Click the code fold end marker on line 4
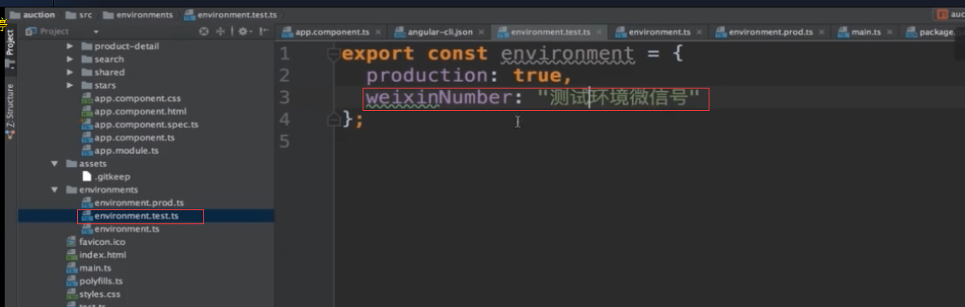This screenshot has height=307, width=965. tap(334, 119)
